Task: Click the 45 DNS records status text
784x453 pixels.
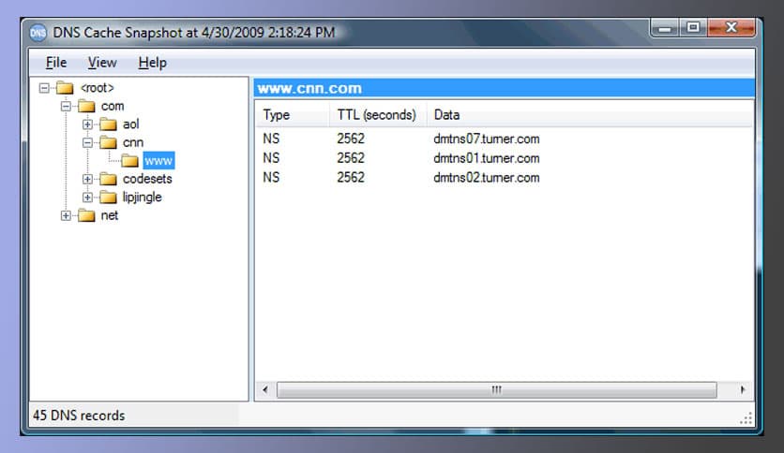Action: click(79, 416)
